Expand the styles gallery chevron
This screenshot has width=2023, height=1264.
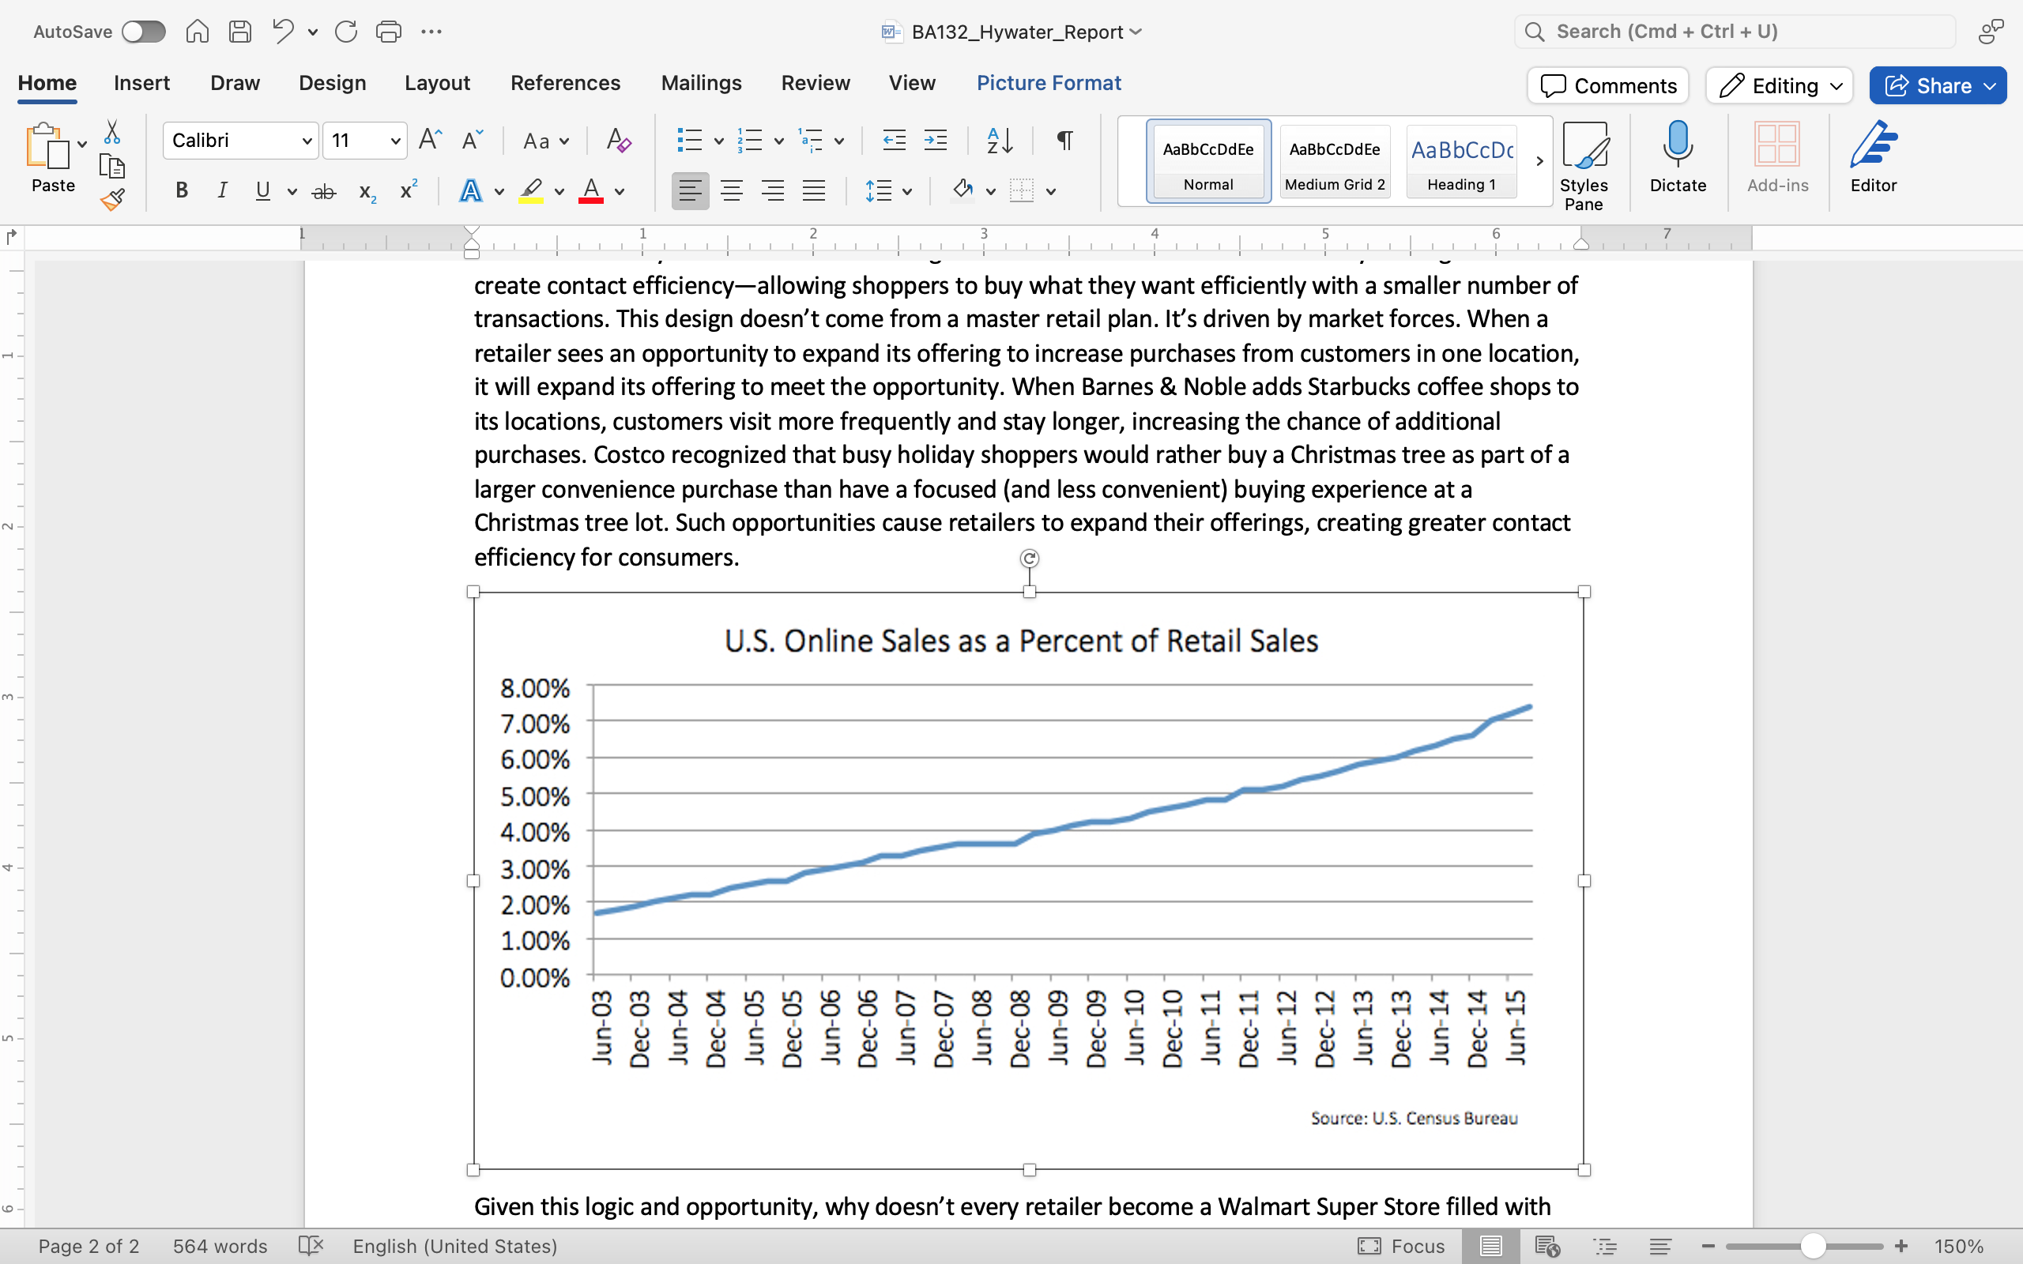1539,160
